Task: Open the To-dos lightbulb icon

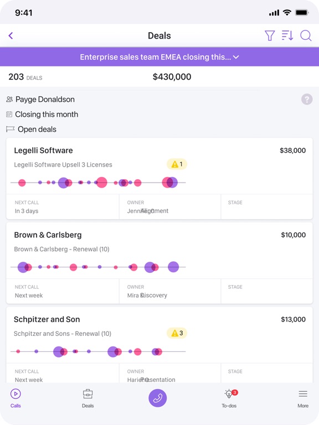Action: (229, 394)
